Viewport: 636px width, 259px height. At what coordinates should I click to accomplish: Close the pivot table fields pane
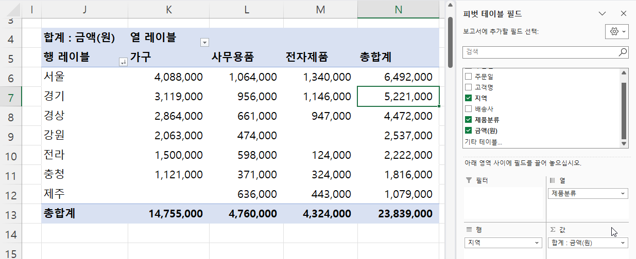click(624, 14)
